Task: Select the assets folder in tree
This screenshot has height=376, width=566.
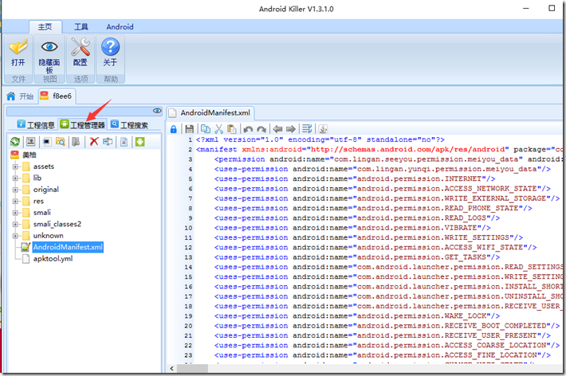Action: (44, 166)
